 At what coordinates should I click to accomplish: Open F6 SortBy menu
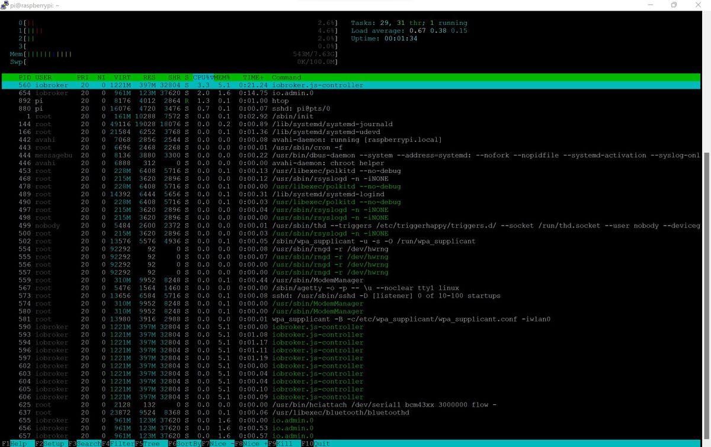coord(184,443)
